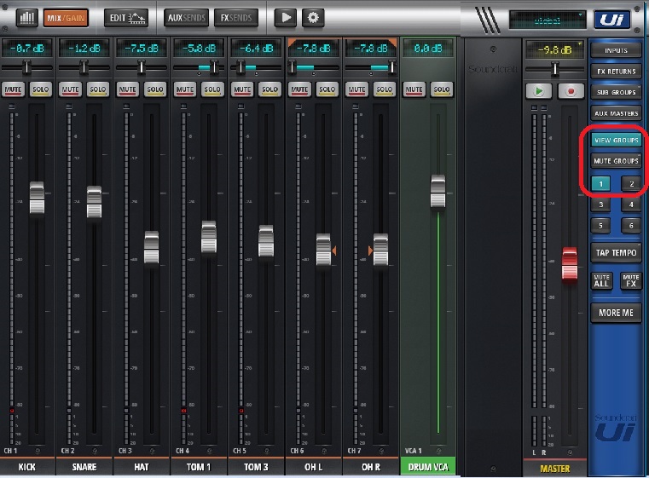Click the red MASTER fader
This screenshot has width=649, height=478.
coord(570,264)
